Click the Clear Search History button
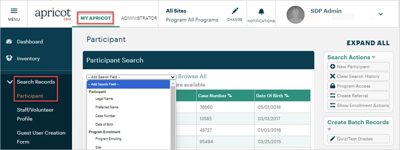 358,76
